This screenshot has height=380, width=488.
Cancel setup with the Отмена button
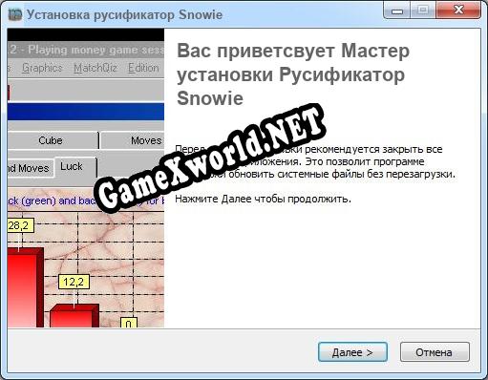tap(435, 351)
